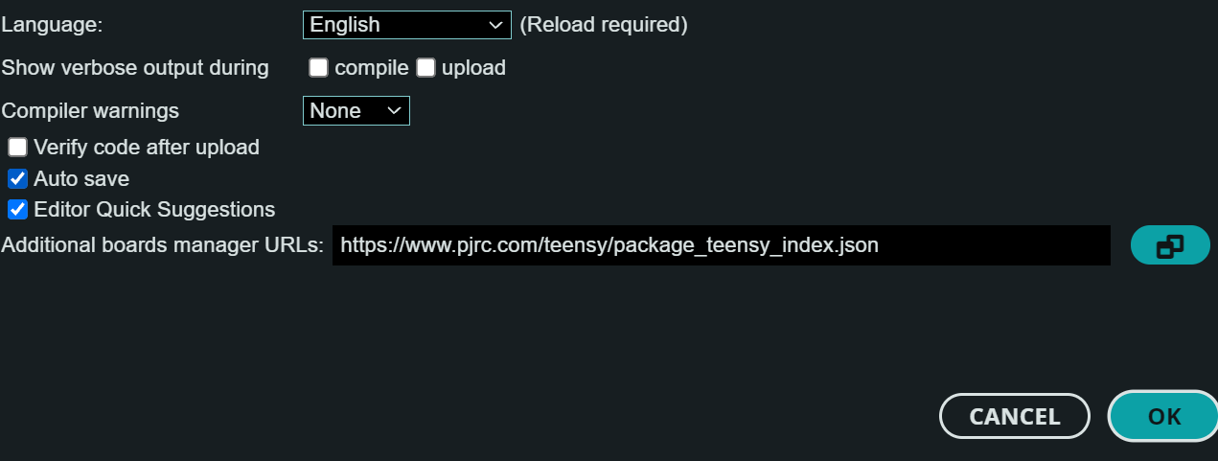Click the "(Reload required)" note
Image resolution: width=1218 pixels, height=461 pixels.
604,25
